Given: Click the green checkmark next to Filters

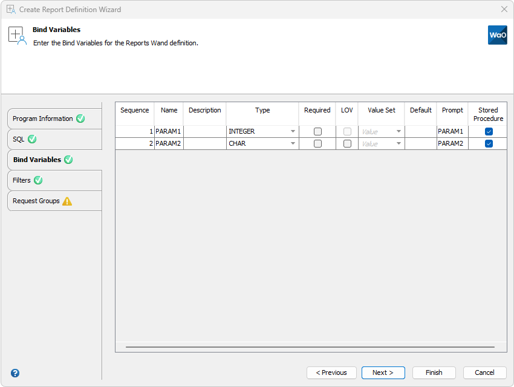Looking at the screenshot, I should pos(38,180).
